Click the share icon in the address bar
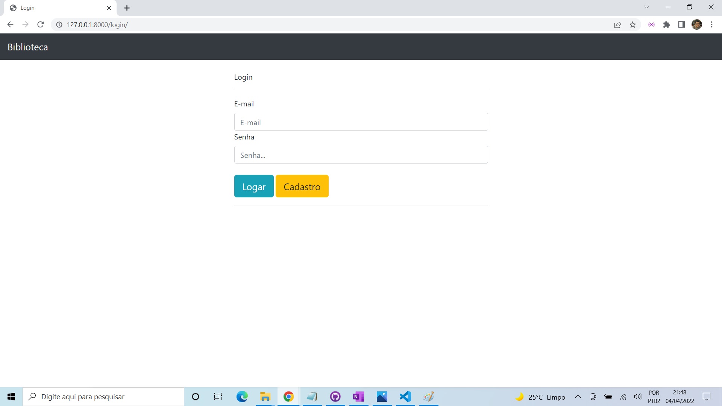This screenshot has height=406, width=722. (617, 24)
